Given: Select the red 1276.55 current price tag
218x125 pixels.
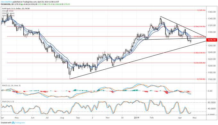Looking at the screenshot, I should 212,40.
